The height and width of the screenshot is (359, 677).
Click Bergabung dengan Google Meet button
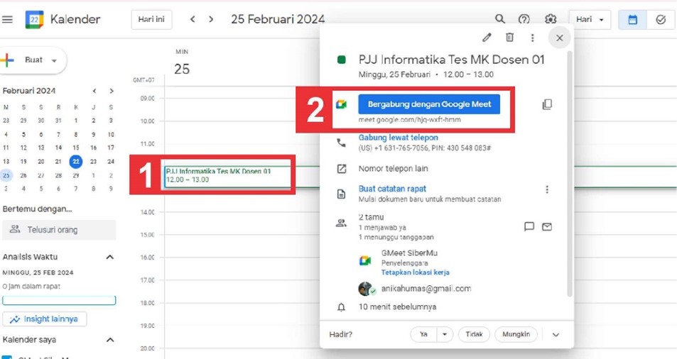[429, 104]
